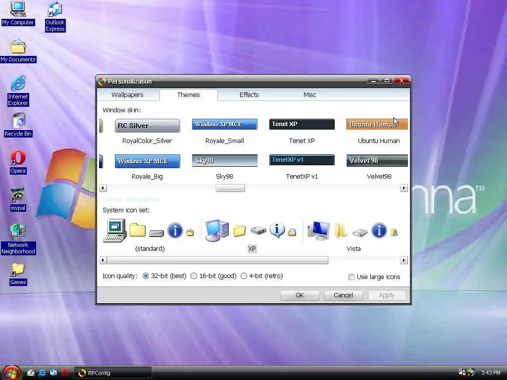Screen dimensions: 507x380
Task: Launch Opera browser desktop icon
Action: [18, 162]
